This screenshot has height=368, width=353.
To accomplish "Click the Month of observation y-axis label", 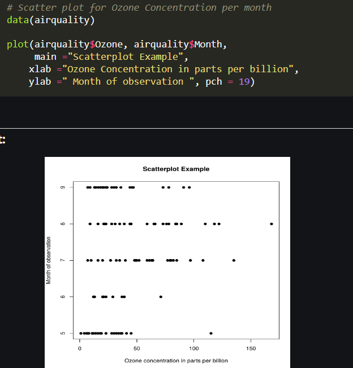I will tap(49, 260).
